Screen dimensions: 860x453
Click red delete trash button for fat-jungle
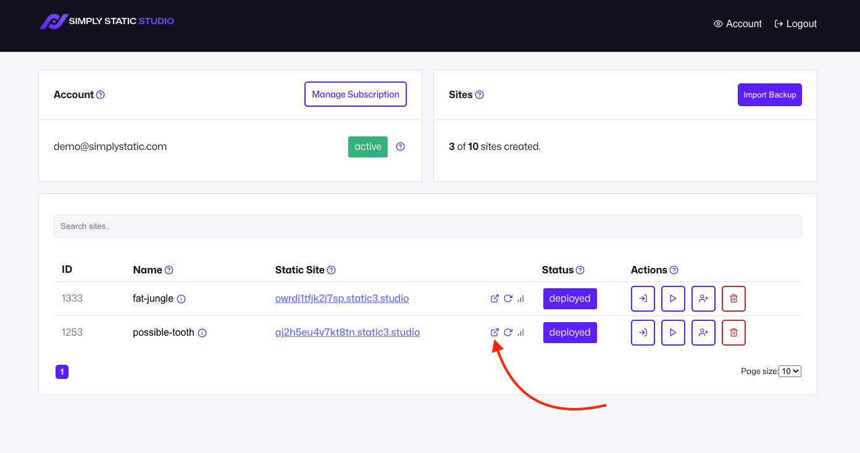pos(733,299)
